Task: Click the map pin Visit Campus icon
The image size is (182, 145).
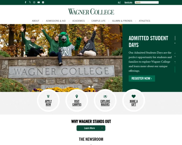Action: (x=77, y=96)
